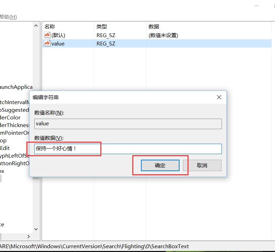
Task: Click the registry path in the status bar
Action: (x=94, y=246)
